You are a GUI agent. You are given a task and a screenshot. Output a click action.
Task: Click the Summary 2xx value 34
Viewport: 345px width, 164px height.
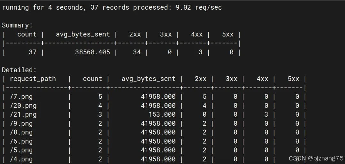(137, 52)
